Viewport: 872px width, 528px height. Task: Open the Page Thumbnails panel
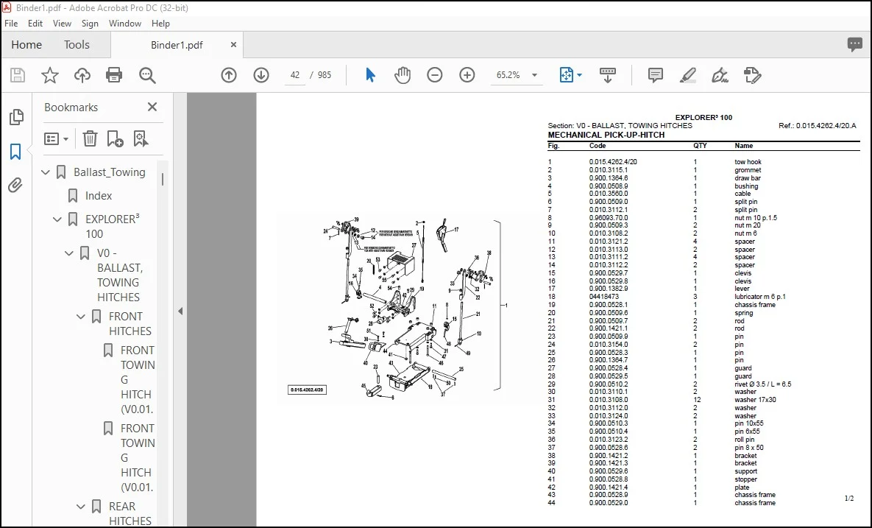pos(16,117)
